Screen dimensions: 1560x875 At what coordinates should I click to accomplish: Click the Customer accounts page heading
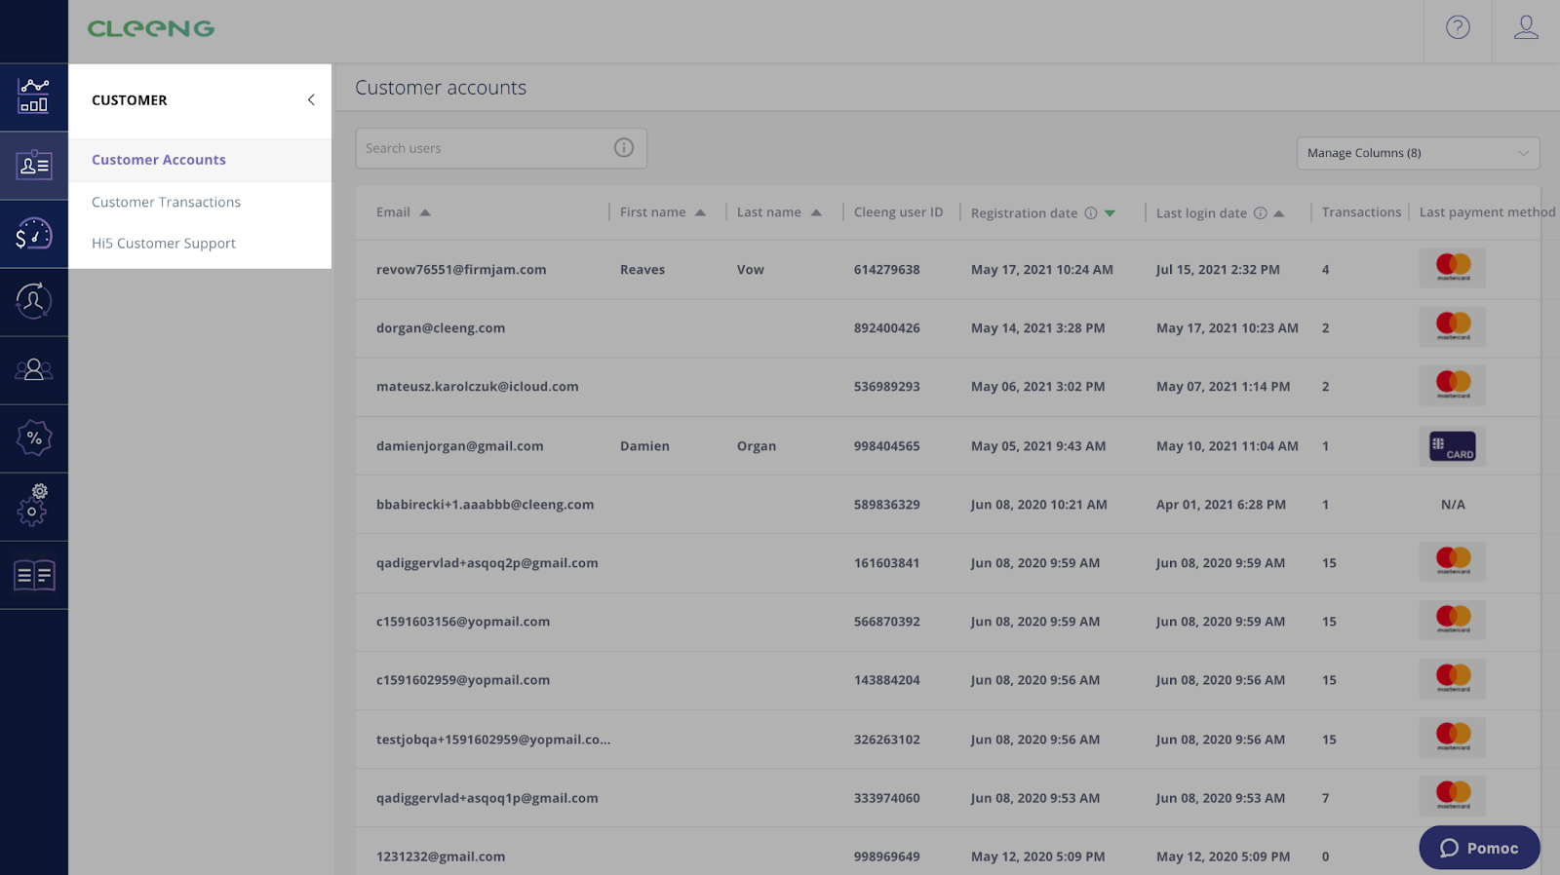441,88
